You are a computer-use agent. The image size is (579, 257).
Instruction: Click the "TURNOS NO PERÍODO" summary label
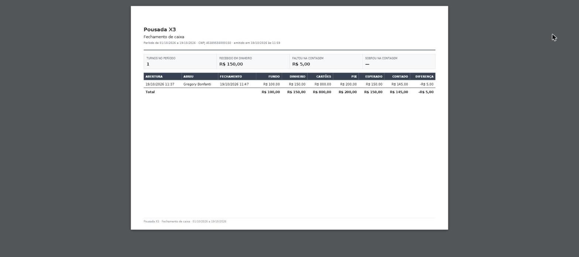161,58
